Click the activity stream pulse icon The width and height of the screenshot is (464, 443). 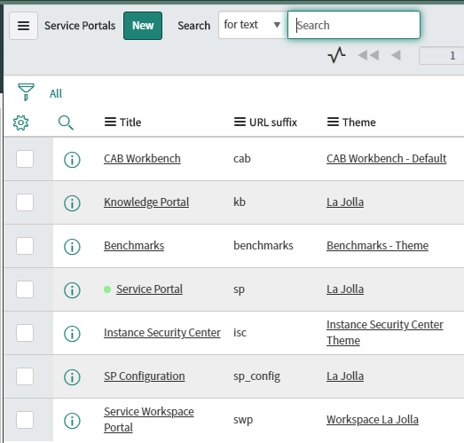(336, 55)
